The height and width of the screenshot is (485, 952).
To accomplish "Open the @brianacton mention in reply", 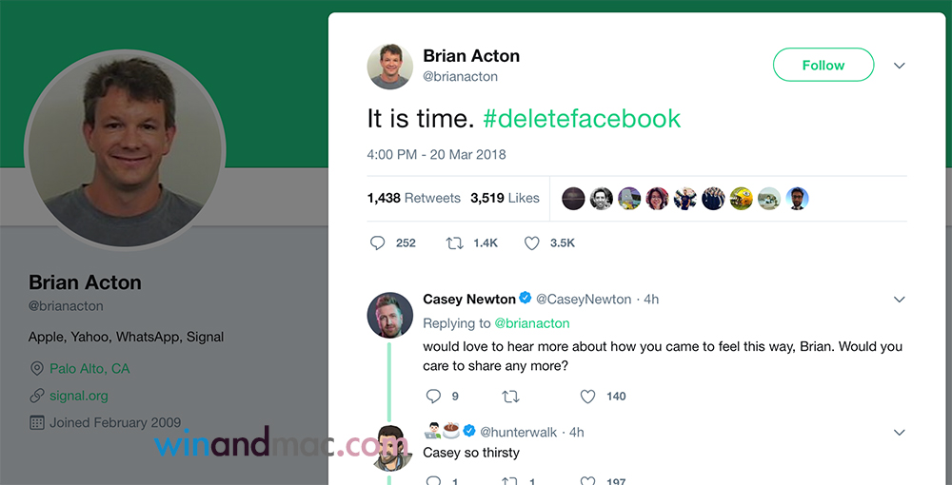I will click(x=532, y=323).
